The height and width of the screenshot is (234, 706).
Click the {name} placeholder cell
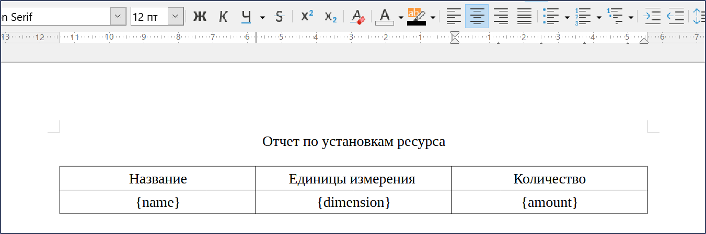click(158, 202)
